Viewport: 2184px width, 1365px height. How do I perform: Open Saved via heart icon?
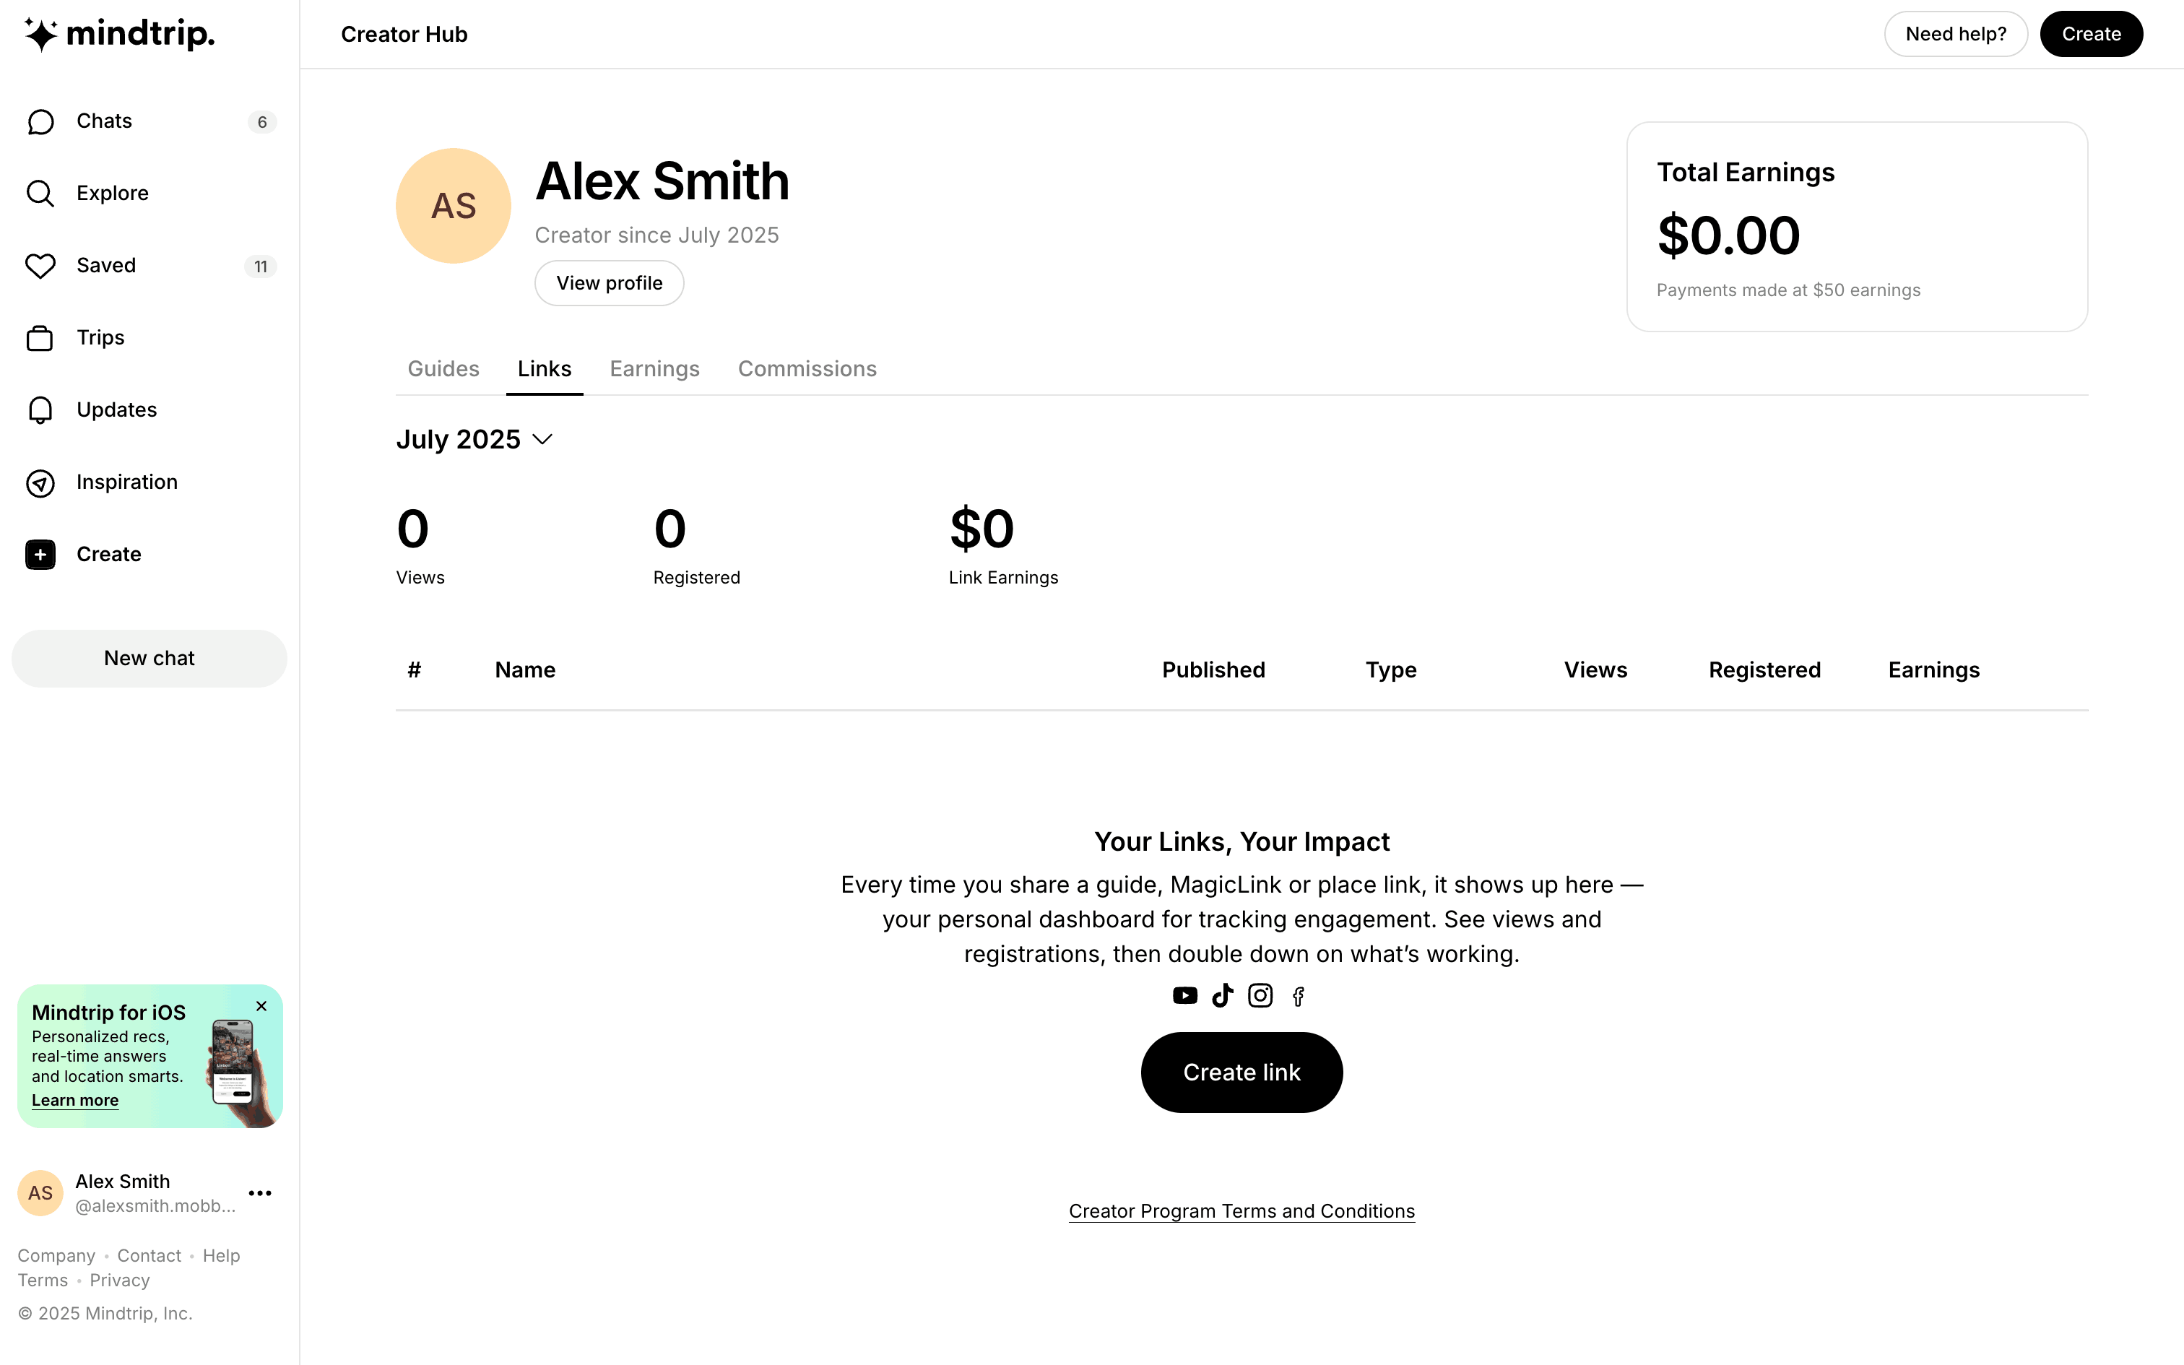[x=40, y=266]
